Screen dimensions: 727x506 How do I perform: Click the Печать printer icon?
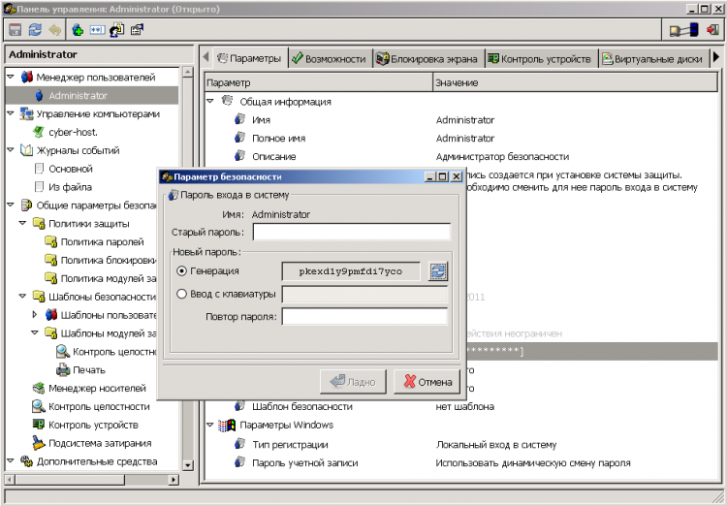tap(63, 369)
